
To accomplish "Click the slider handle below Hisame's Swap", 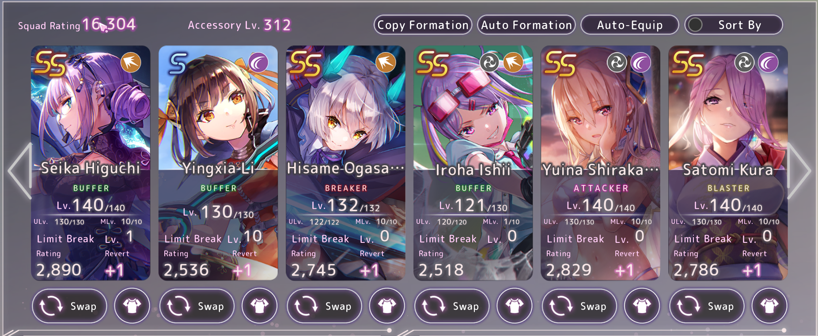I will (389, 330).
